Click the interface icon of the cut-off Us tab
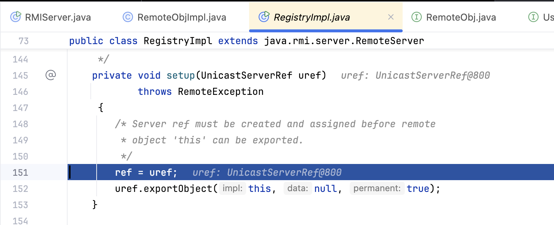This screenshot has width=554, height=225. point(533,17)
